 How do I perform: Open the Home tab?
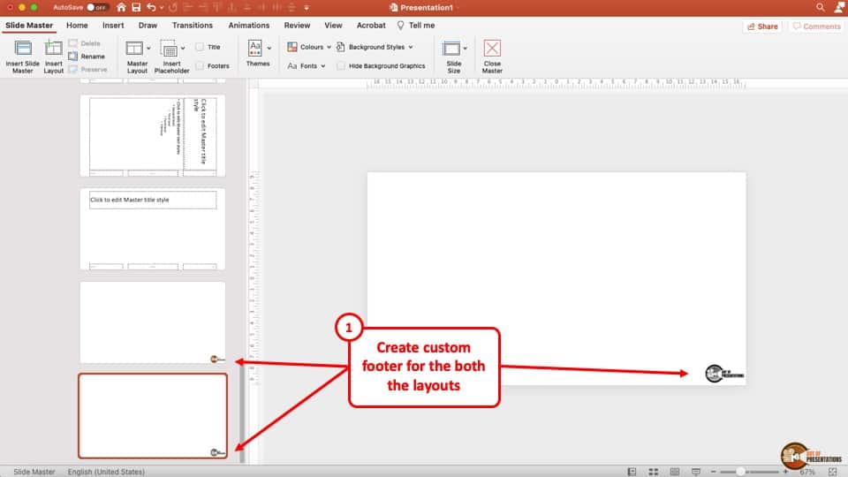click(78, 26)
